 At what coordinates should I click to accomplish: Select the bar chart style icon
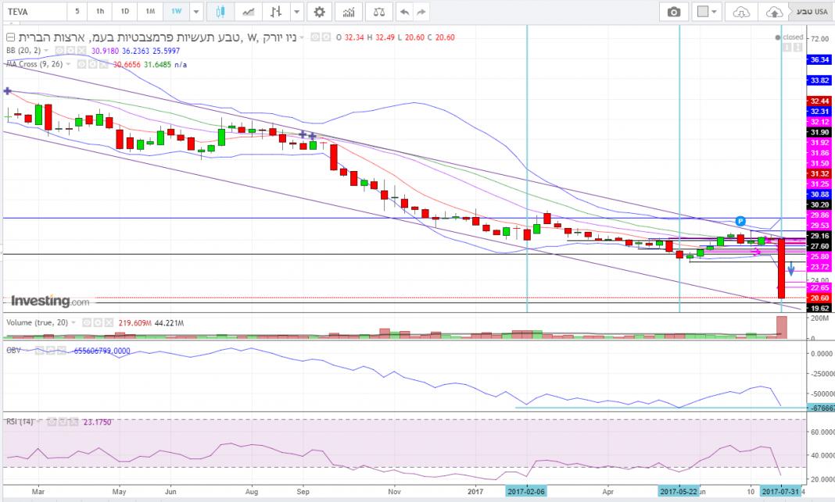(x=274, y=12)
